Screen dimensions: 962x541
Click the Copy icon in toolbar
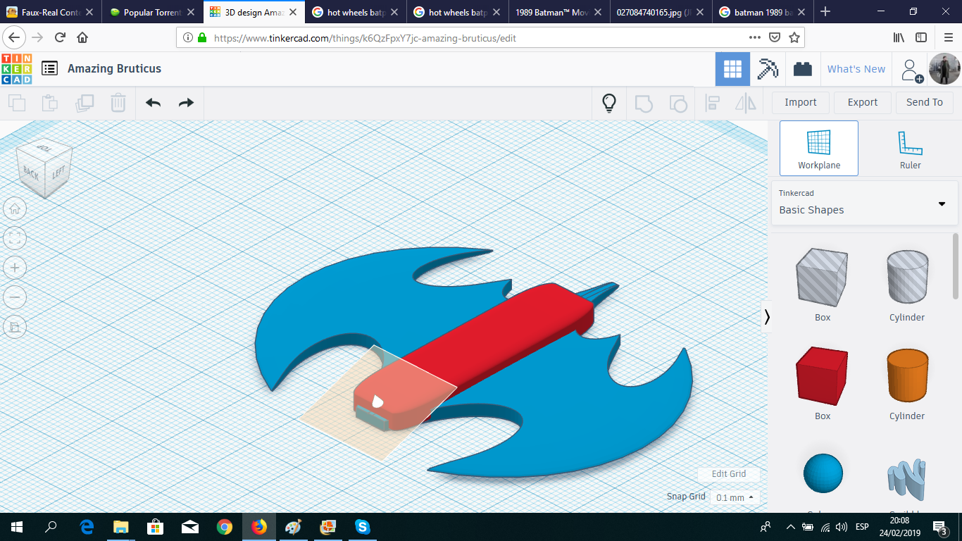point(16,103)
